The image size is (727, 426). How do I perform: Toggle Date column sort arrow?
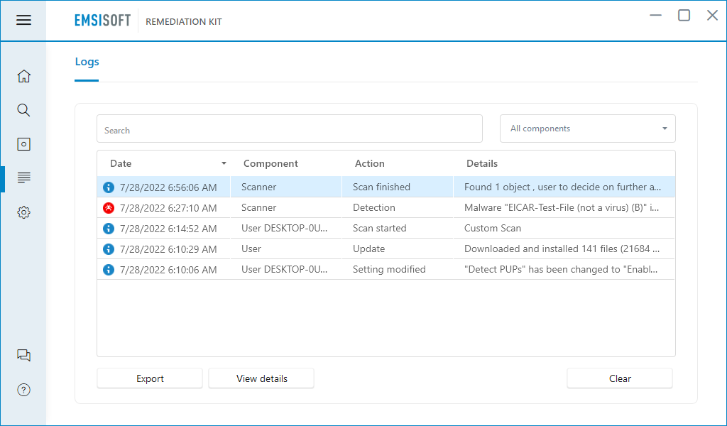pos(224,163)
